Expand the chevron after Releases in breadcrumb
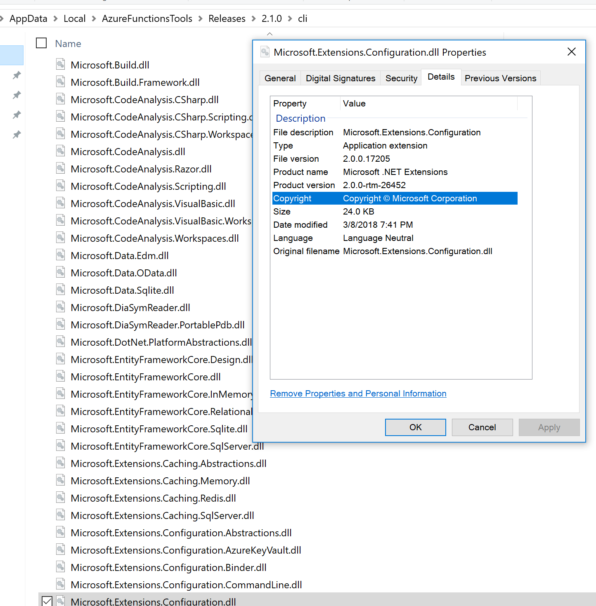Viewport: 596px width, 606px height. tap(253, 19)
